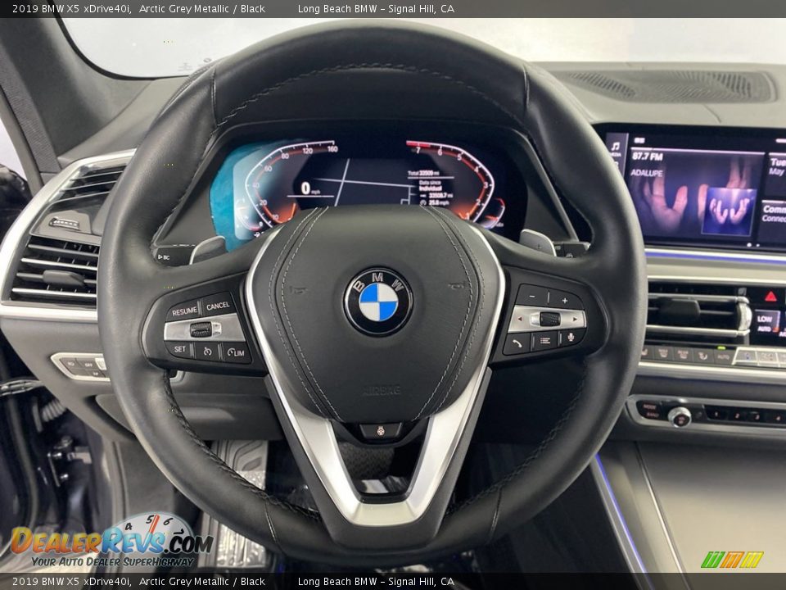The height and width of the screenshot is (590, 786).
Task: Tap the 87.7 FM radio station label
Action: [x=647, y=157]
